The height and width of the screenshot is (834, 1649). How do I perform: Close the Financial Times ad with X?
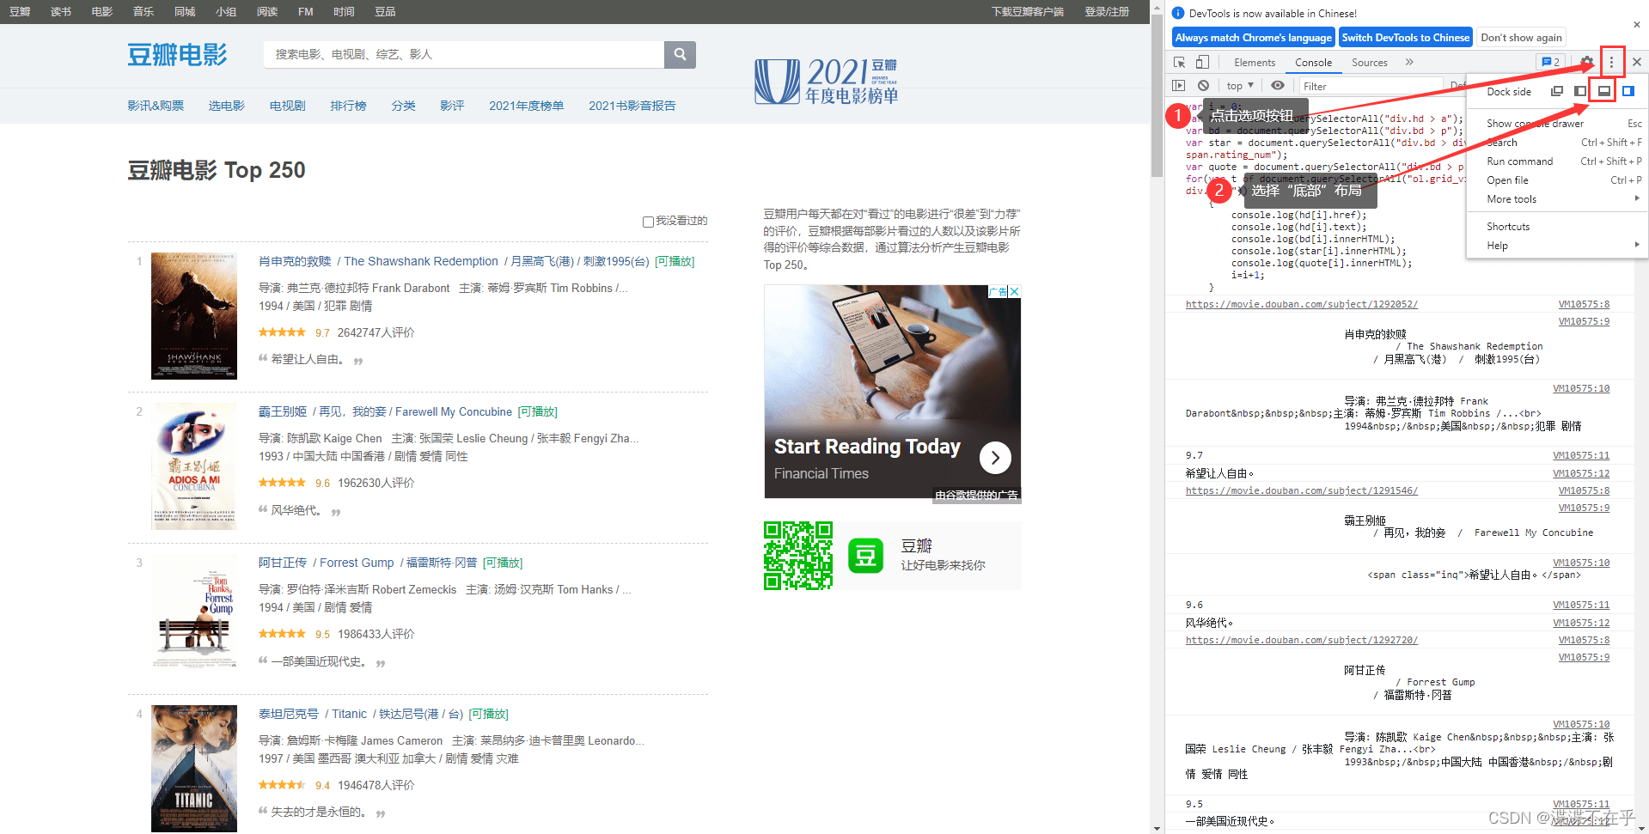click(x=1015, y=291)
